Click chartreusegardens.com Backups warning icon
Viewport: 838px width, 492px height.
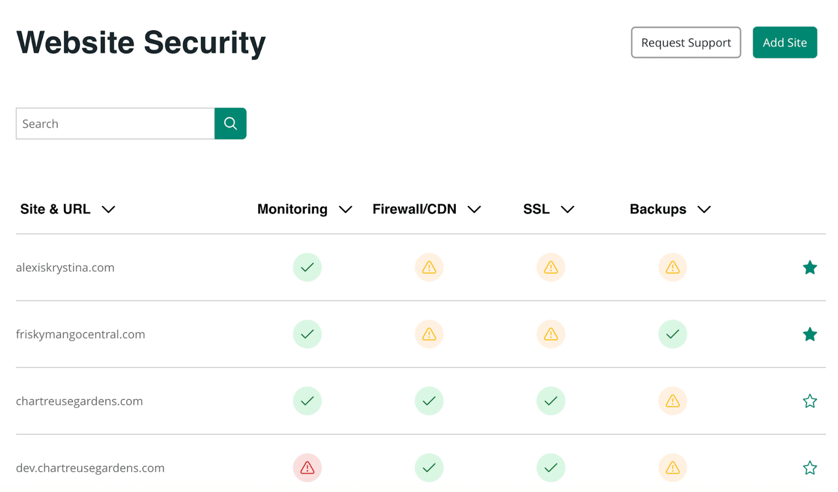(672, 401)
